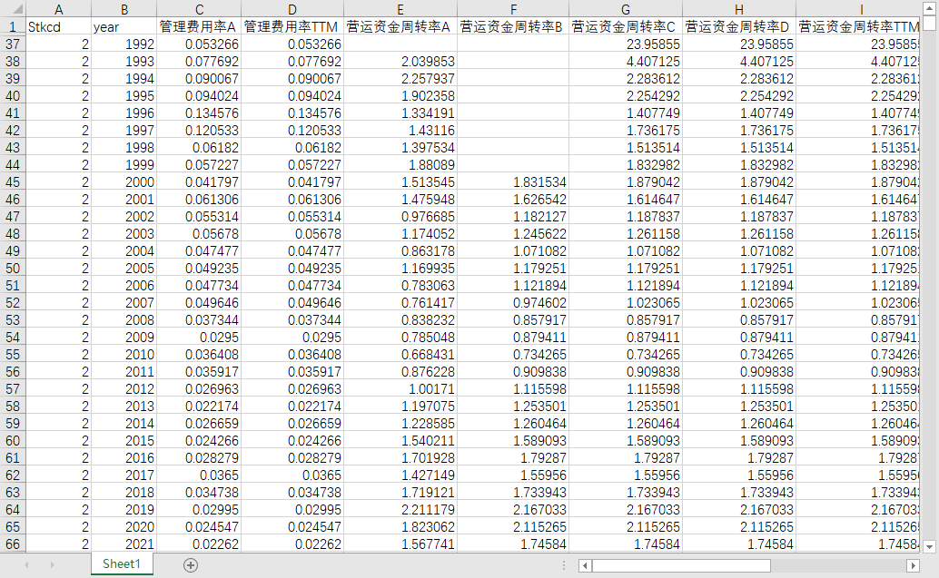The height and width of the screenshot is (578, 939).
Task: Click the select-all corner triangle
Action: (14, 9)
